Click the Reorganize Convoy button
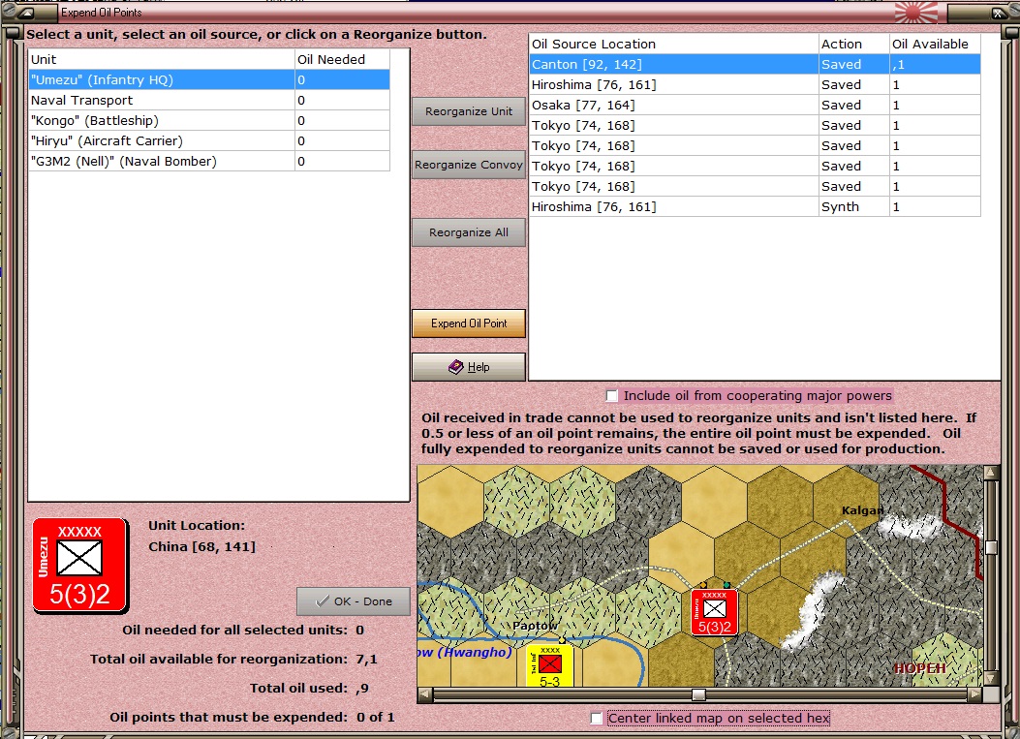The image size is (1020, 739). tap(469, 165)
